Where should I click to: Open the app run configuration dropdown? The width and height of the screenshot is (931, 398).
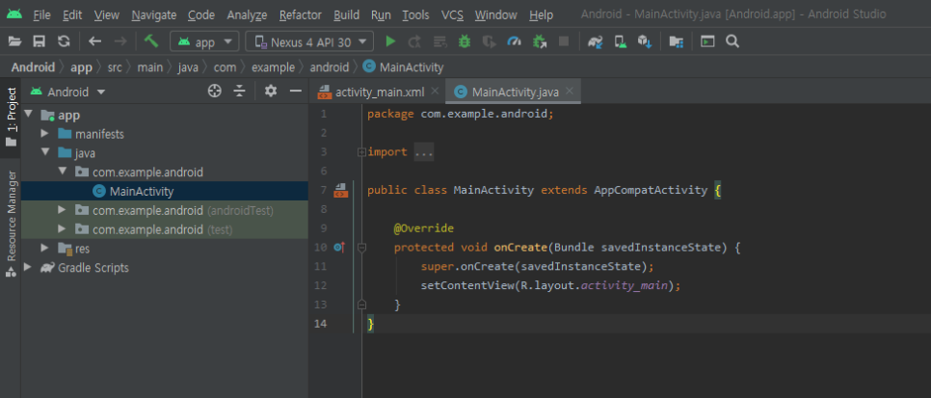[204, 41]
